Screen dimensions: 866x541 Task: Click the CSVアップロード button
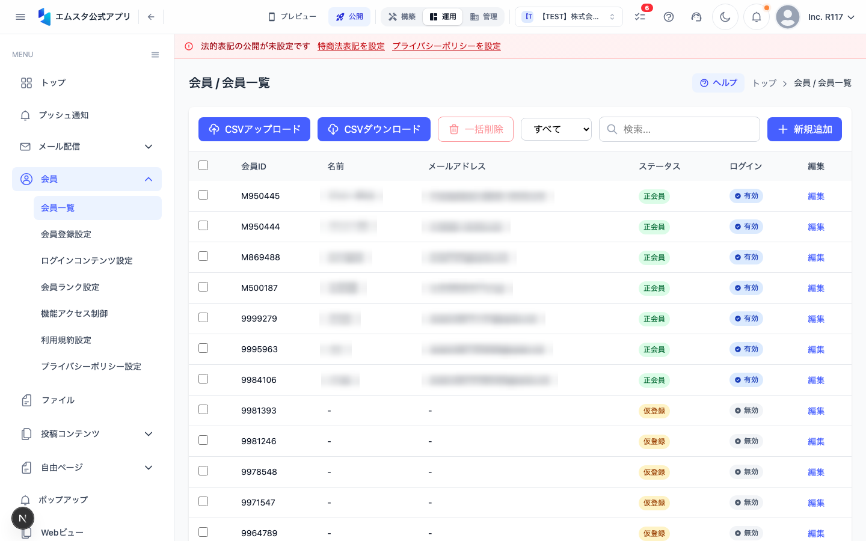coord(254,129)
